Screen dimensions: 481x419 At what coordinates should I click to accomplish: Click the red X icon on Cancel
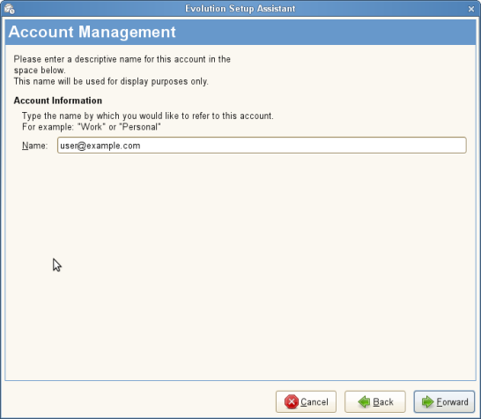click(x=291, y=401)
